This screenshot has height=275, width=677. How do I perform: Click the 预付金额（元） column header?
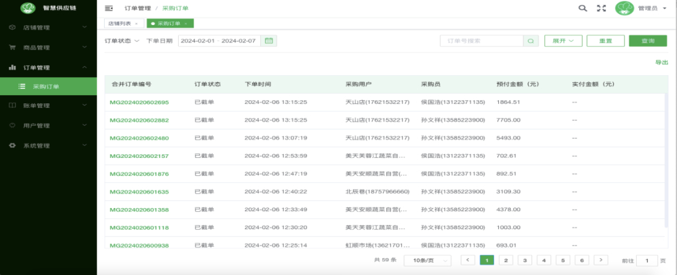click(x=517, y=84)
